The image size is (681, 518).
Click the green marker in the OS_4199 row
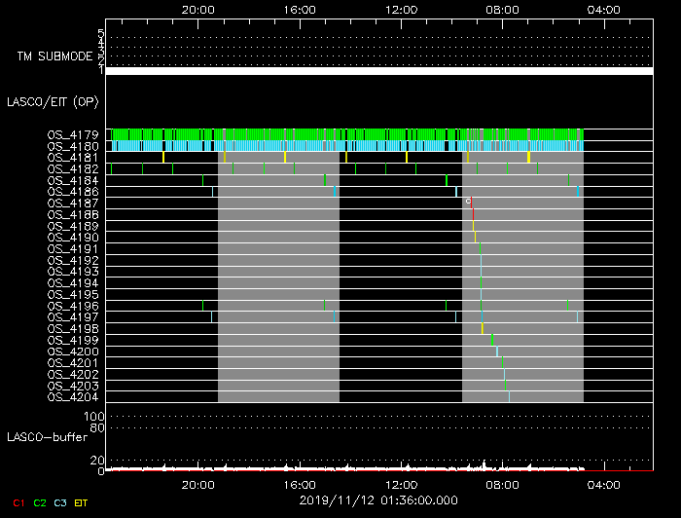pos(493,340)
